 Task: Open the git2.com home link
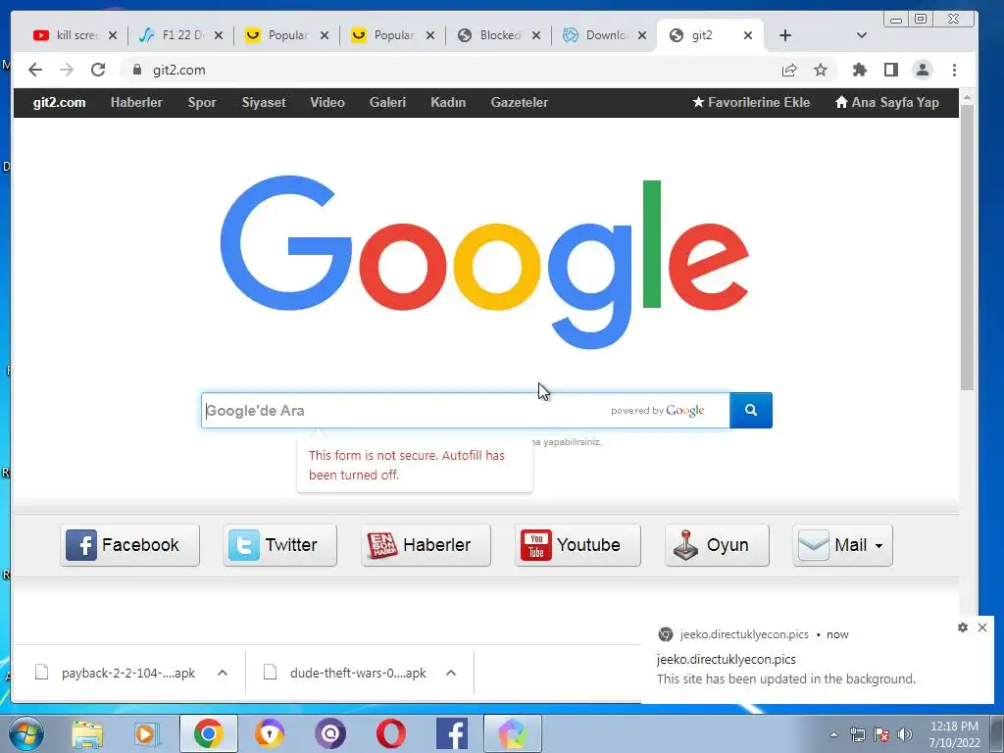pyautogui.click(x=59, y=102)
